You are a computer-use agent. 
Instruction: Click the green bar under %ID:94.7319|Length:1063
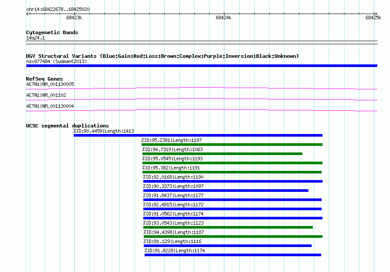(222, 154)
